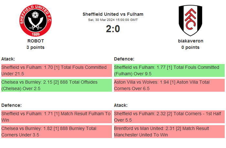The height and width of the screenshot is (148, 226).
Task: Select Fulham Total Fouls Over 9.5 bet
Action: pyautogui.click(x=169, y=70)
